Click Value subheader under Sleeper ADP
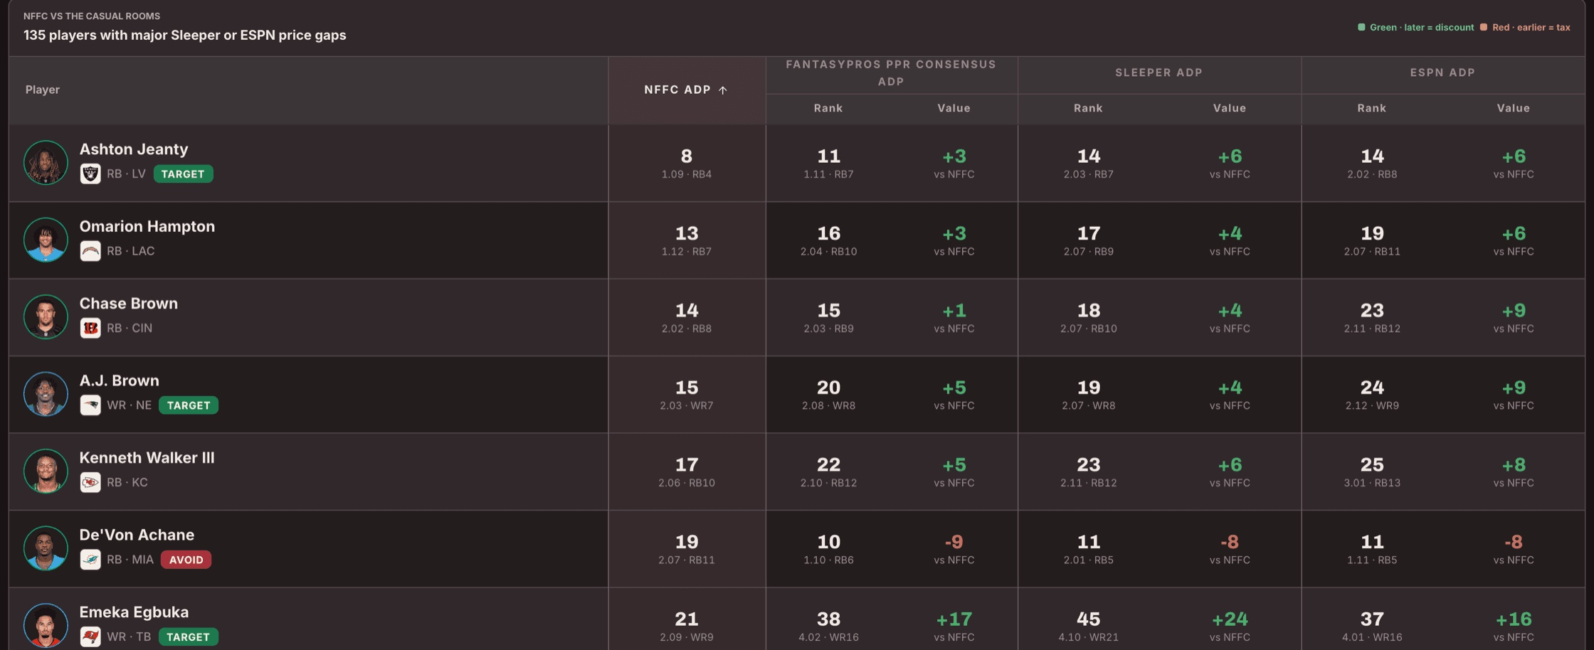The width and height of the screenshot is (1594, 650). tap(1230, 108)
